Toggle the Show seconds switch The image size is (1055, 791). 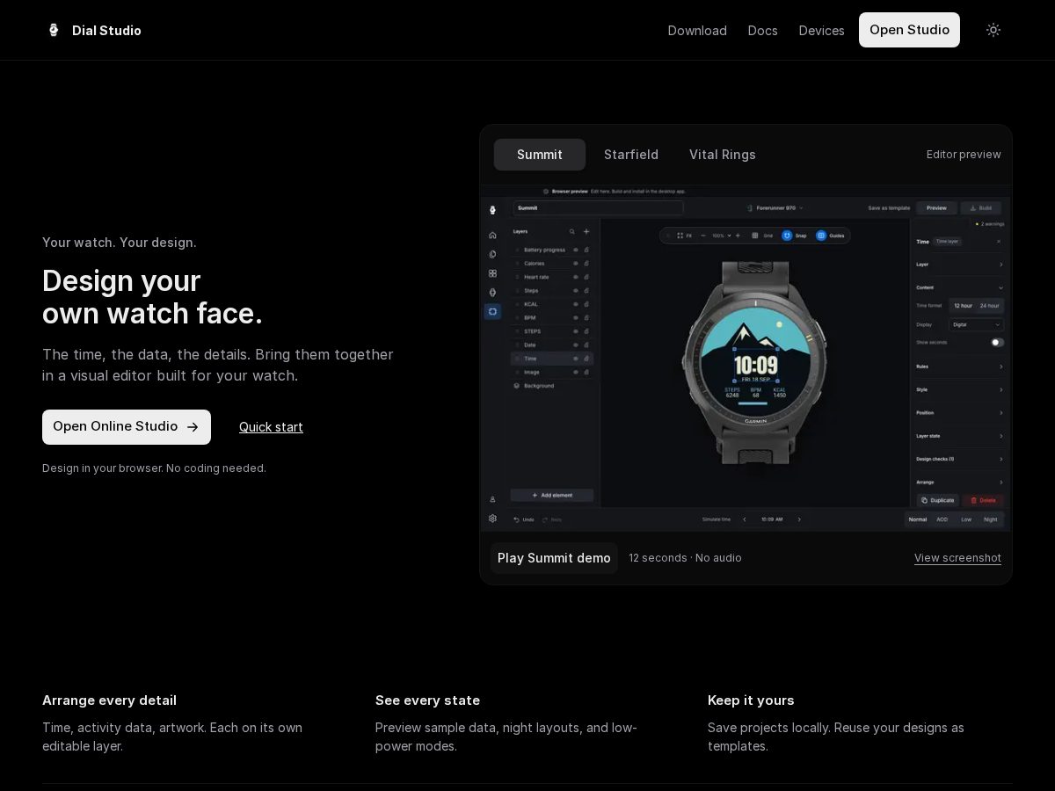point(997,342)
